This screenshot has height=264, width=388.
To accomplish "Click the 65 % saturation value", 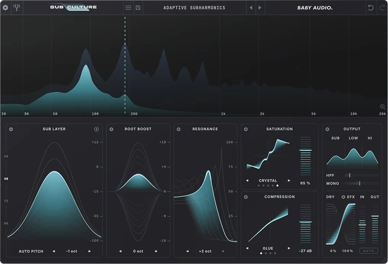I will 305,183.
